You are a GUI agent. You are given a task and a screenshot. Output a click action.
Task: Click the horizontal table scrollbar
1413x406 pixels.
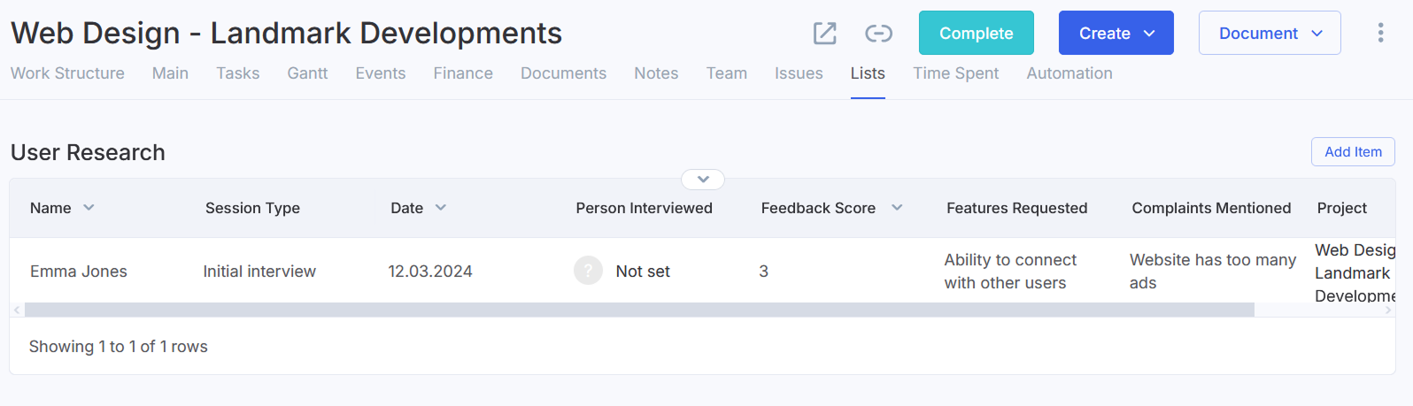click(x=639, y=310)
